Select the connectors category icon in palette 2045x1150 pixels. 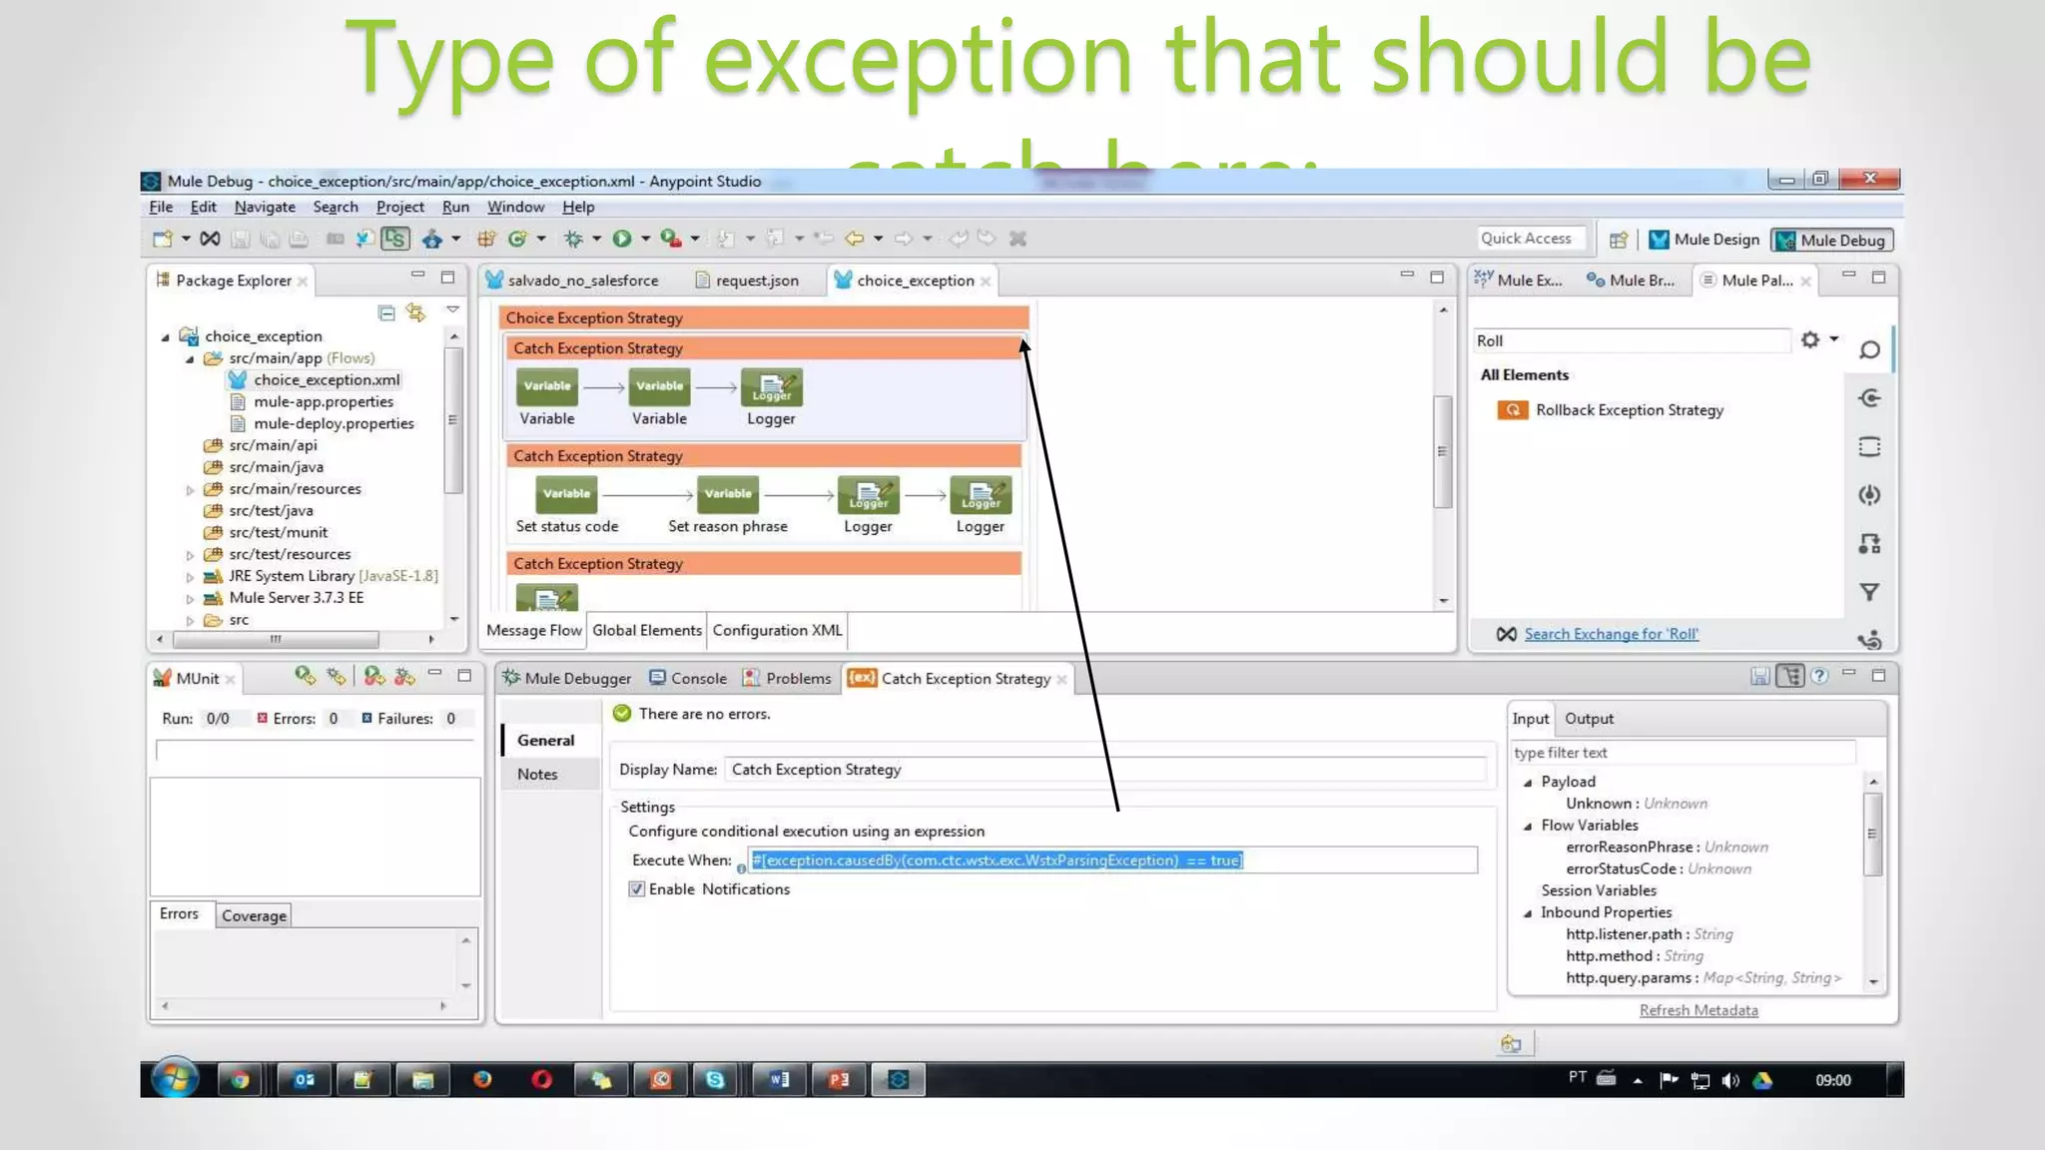click(x=1869, y=398)
